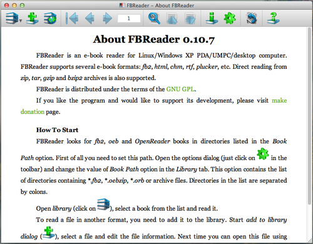Screen dimensions: 313x244
Task: Click the yellow minimize window button
Action: point(14,6)
